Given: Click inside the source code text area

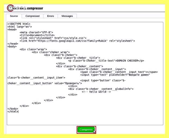Looking at the screenshot, I should [x=85, y=74].
